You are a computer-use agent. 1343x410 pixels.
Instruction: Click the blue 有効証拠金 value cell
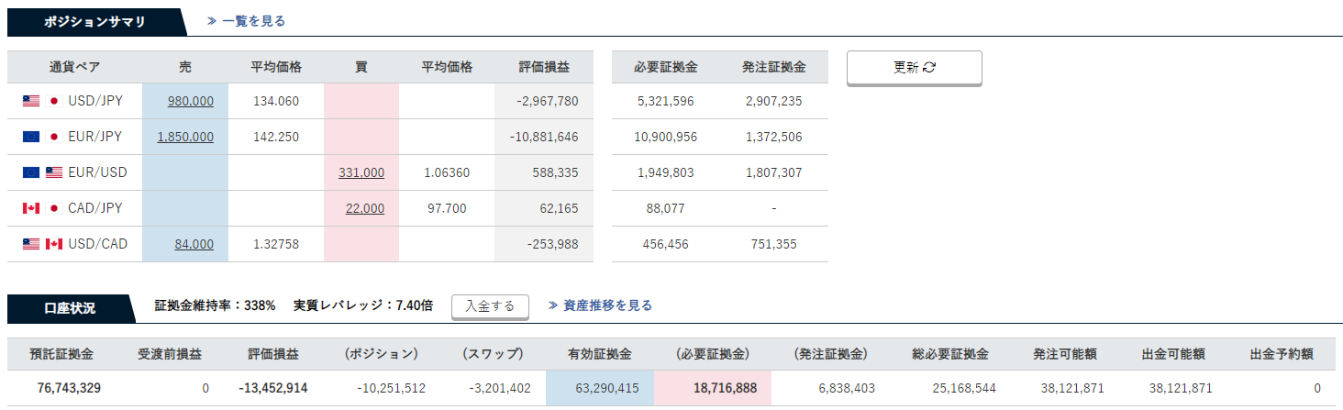pyautogui.click(x=600, y=388)
